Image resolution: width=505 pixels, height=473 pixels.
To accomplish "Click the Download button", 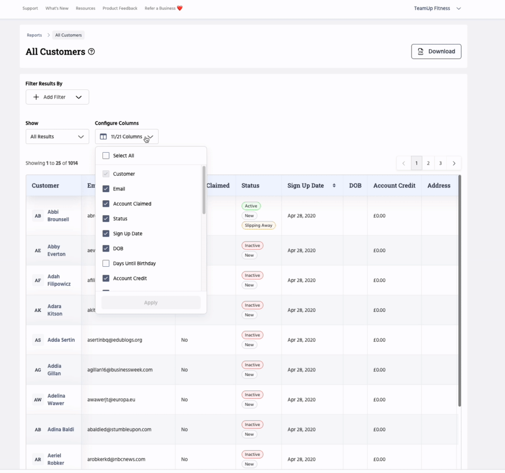I will [436, 52].
